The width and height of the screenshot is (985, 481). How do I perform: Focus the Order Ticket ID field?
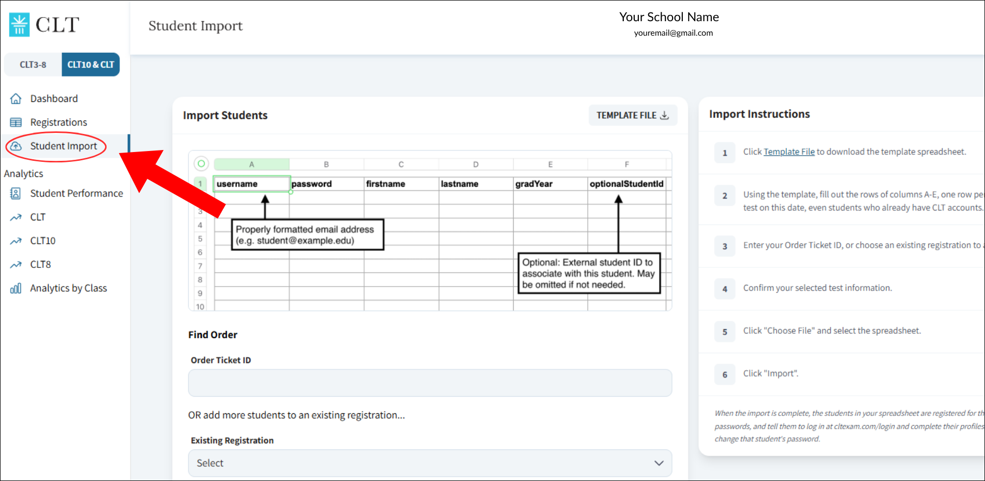(430, 383)
